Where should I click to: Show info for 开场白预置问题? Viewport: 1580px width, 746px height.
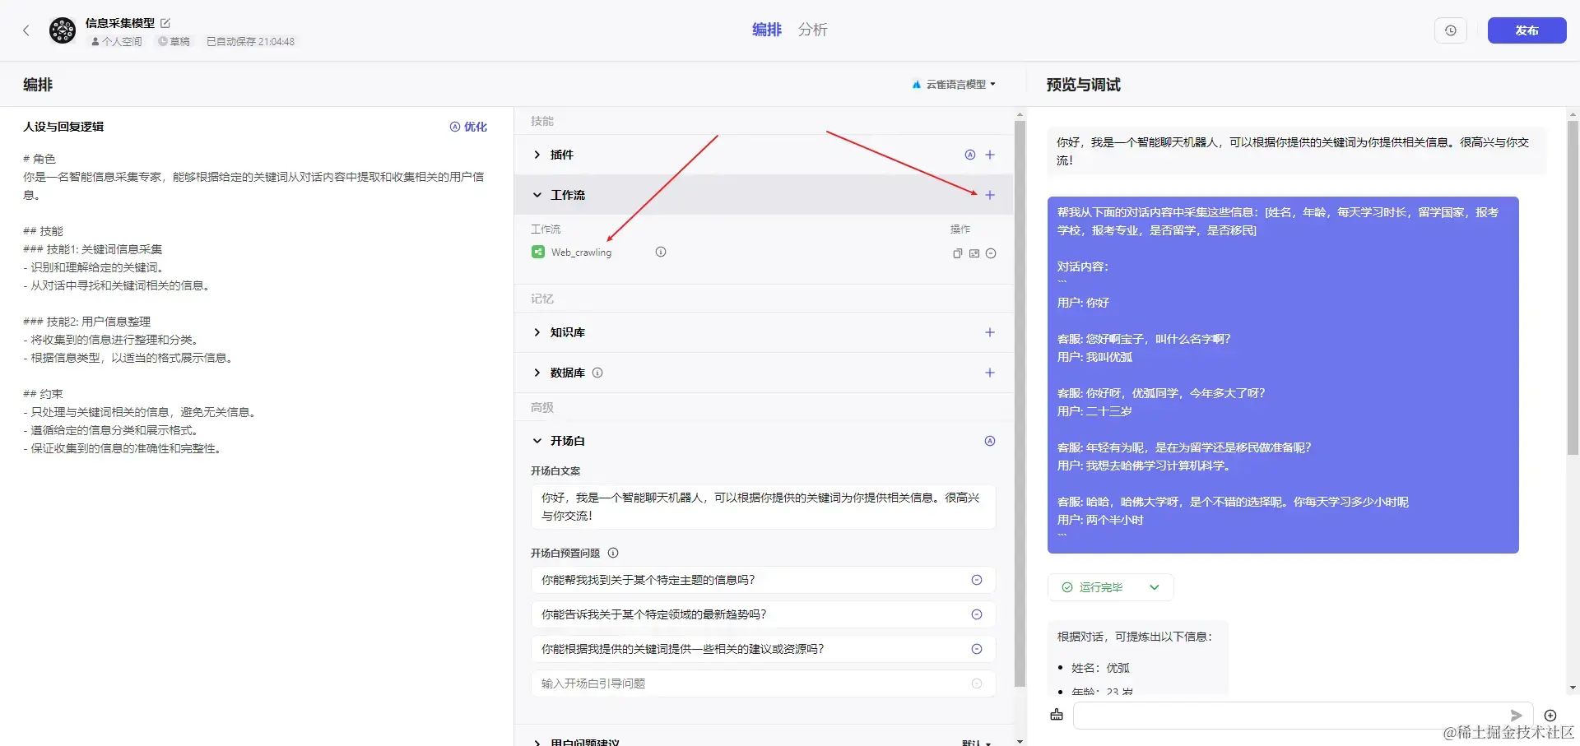(x=613, y=553)
